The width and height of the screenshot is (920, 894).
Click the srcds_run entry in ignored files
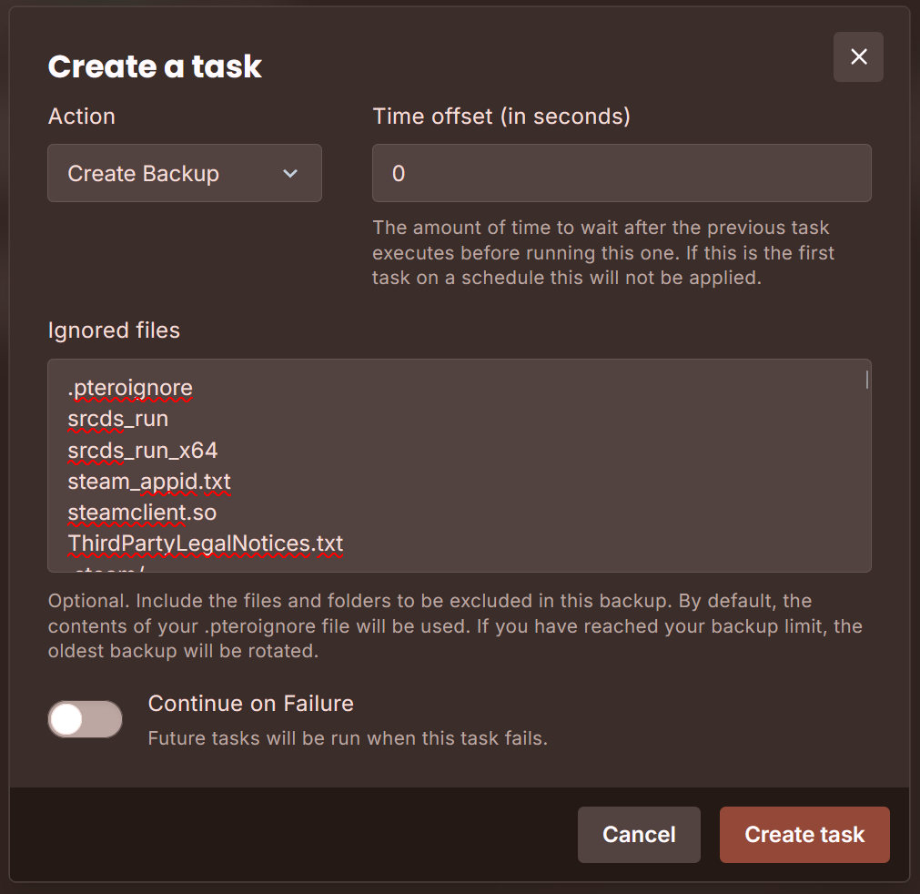point(118,419)
